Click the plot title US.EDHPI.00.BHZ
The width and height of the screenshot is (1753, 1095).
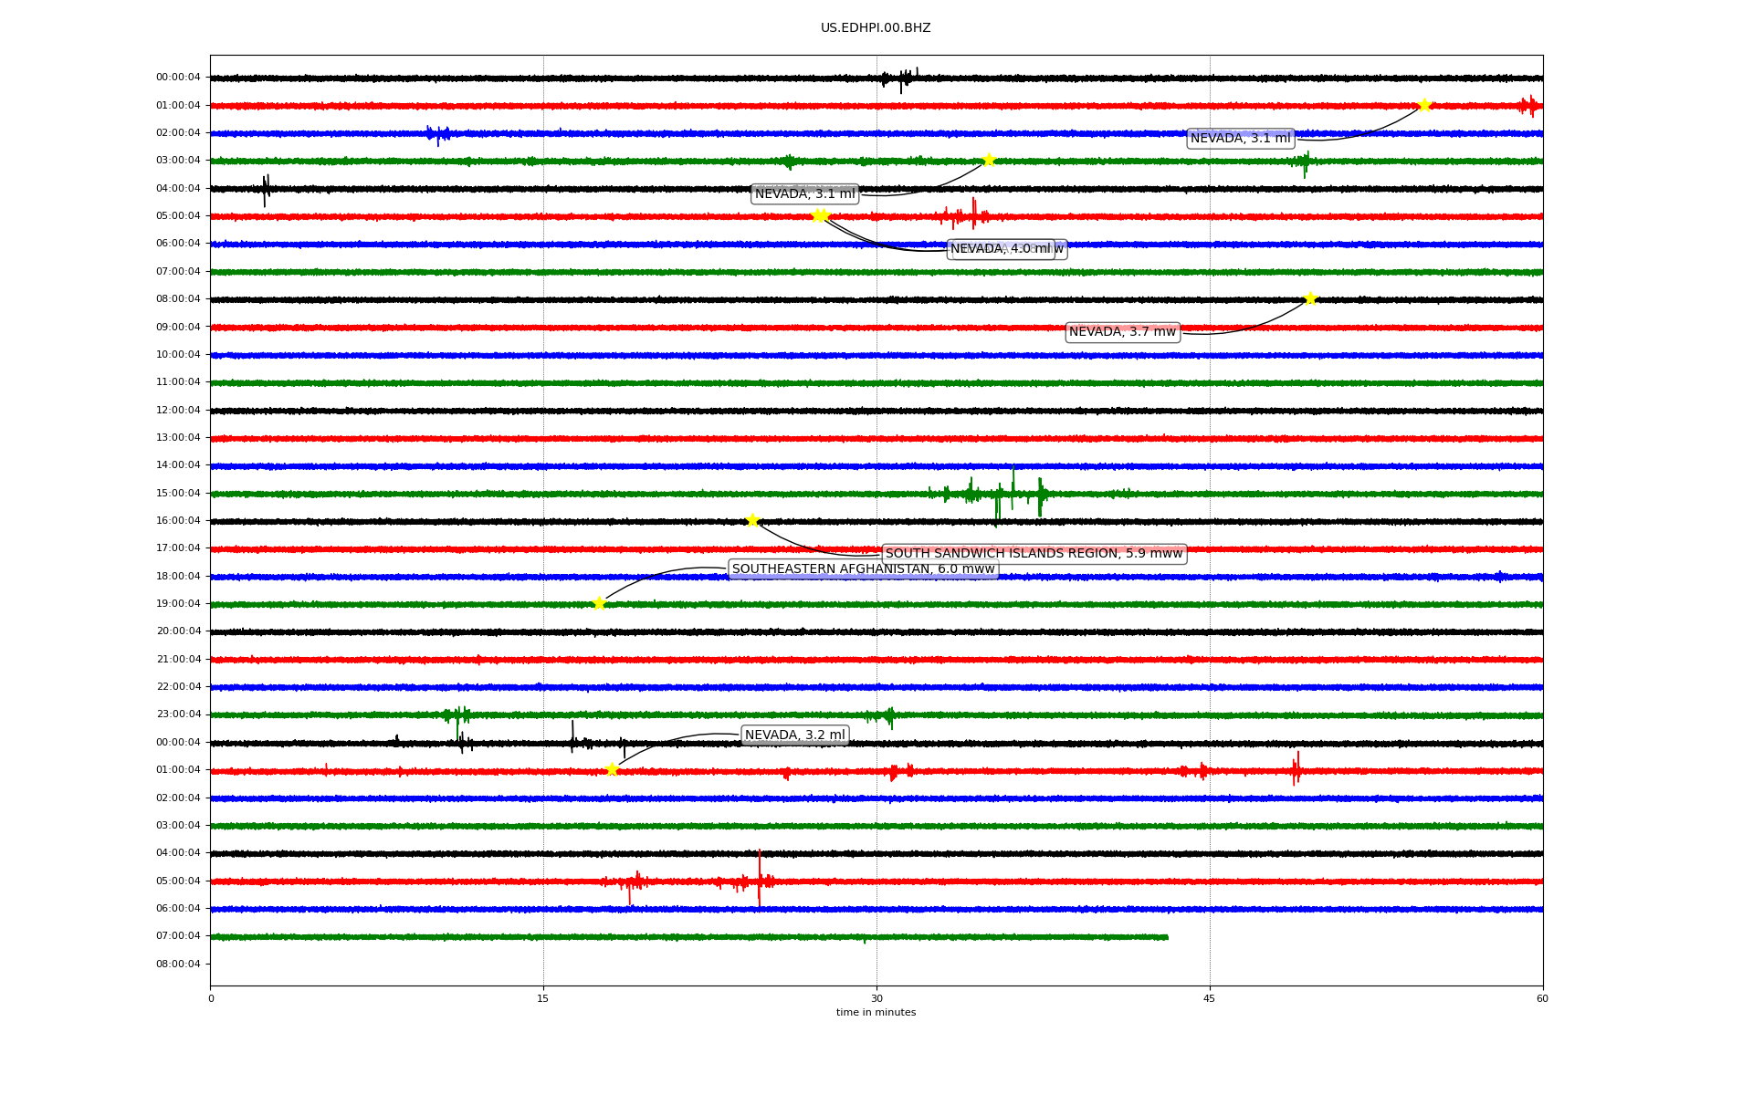tap(876, 28)
